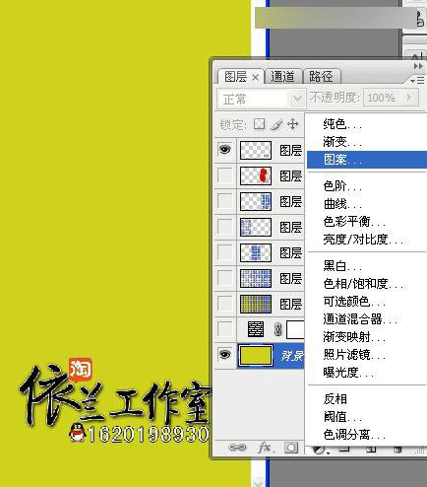Image resolution: width=427 pixels, height=487 pixels.
Task: Show the pattern fill layer with mask
Action: (x=224, y=329)
